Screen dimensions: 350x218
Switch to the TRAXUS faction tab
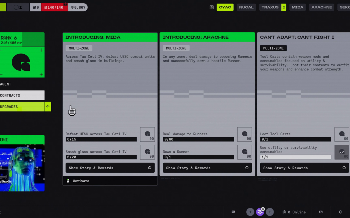coord(270,7)
